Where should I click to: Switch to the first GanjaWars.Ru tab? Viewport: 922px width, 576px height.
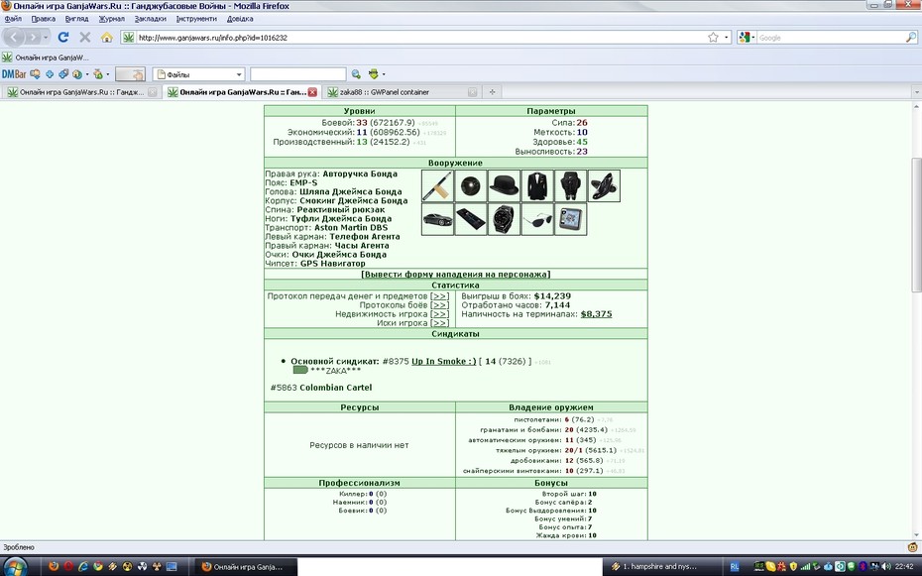coord(81,92)
